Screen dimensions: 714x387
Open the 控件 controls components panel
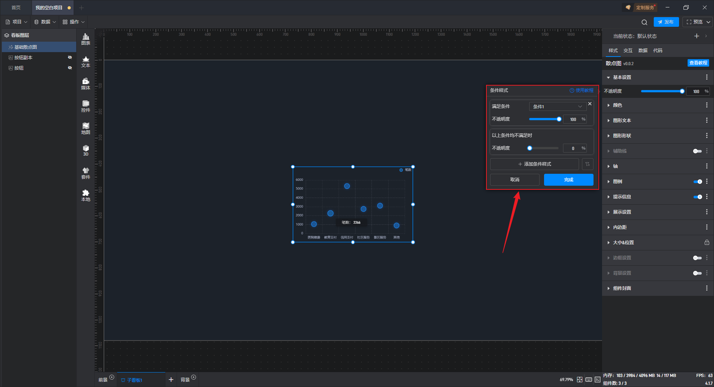pyautogui.click(x=86, y=106)
